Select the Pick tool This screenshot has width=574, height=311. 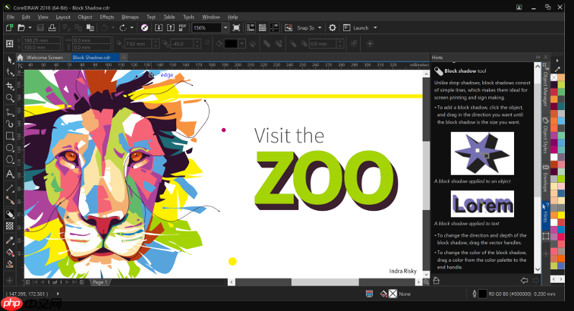10,60
